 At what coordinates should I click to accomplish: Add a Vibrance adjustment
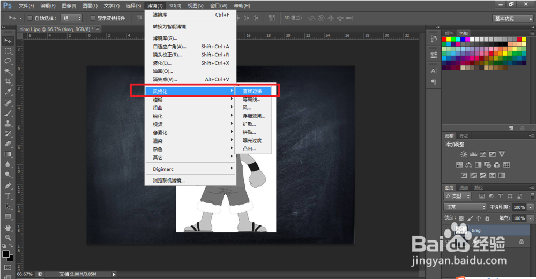pyautogui.click(x=502, y=154)
